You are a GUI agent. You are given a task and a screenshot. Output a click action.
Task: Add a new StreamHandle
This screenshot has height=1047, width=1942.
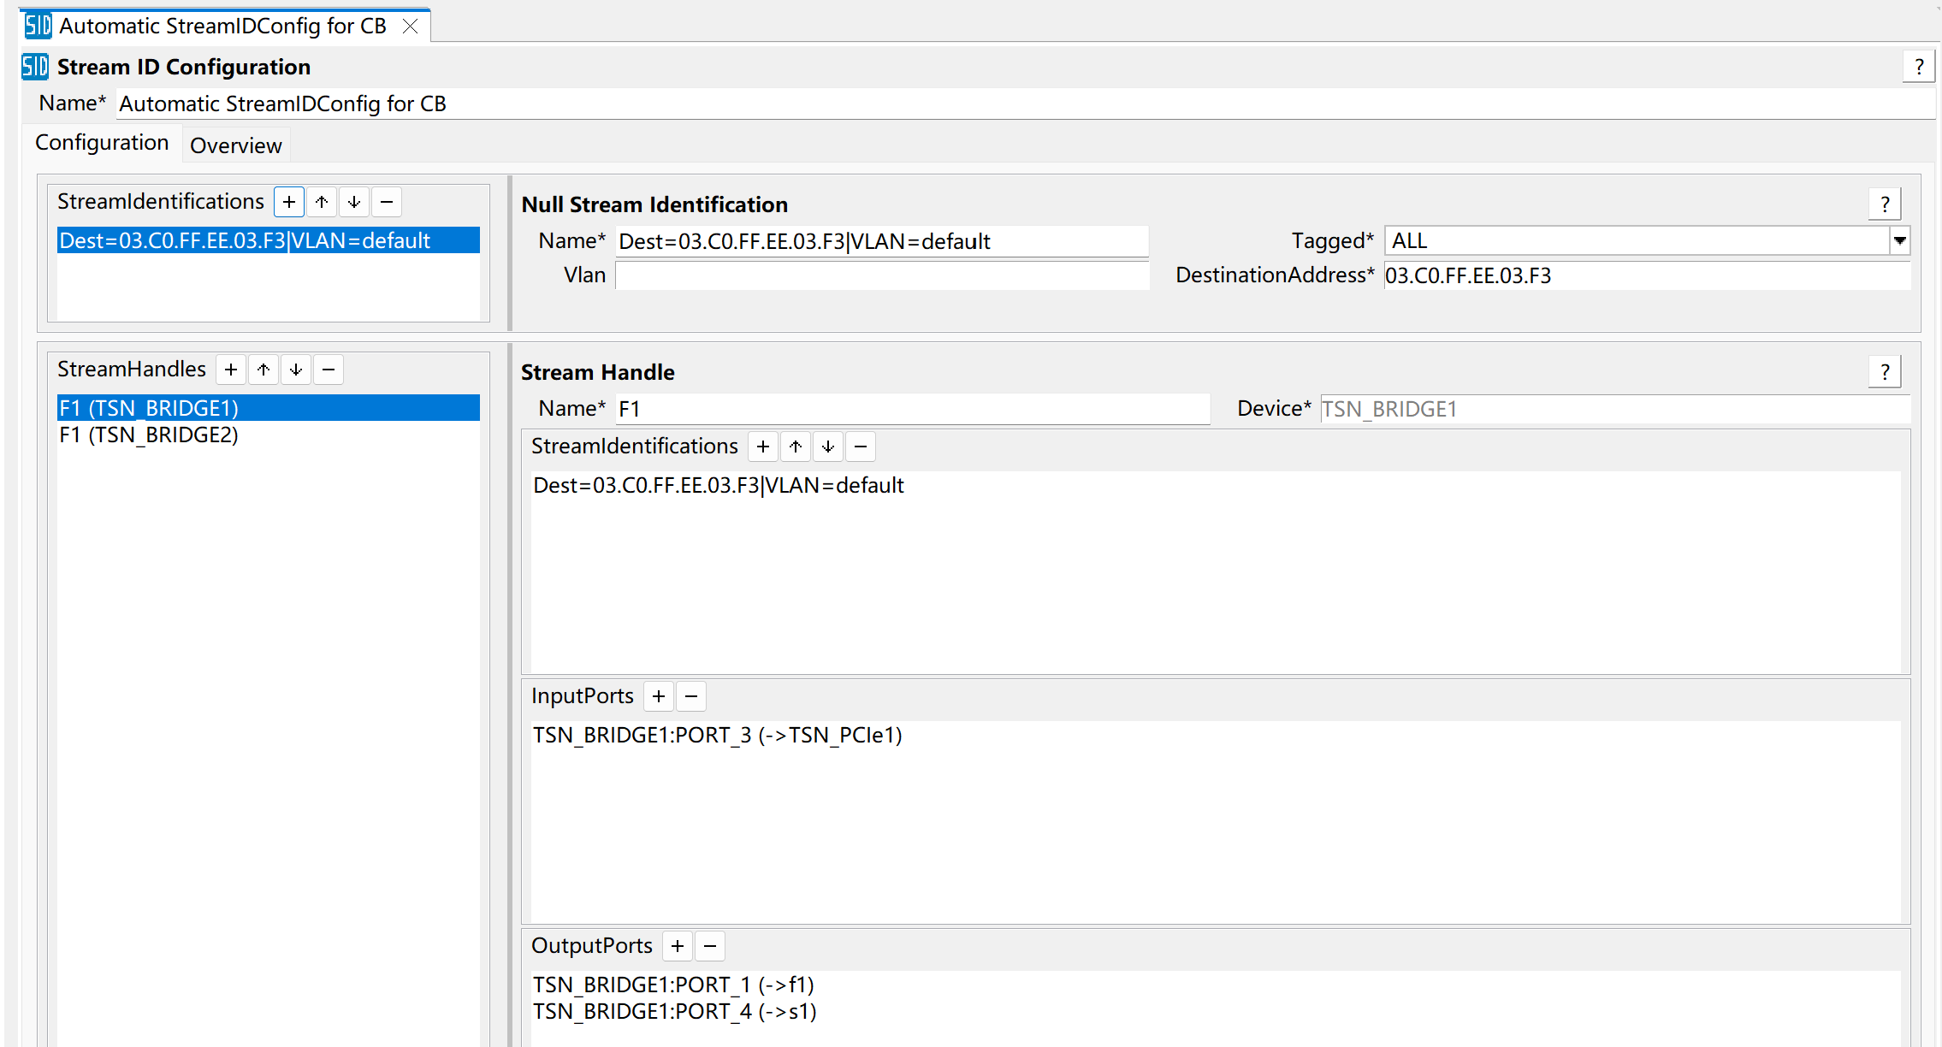coord(231,370)
